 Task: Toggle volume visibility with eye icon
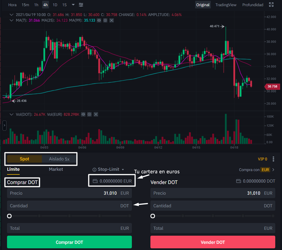(x=83, y=114)
